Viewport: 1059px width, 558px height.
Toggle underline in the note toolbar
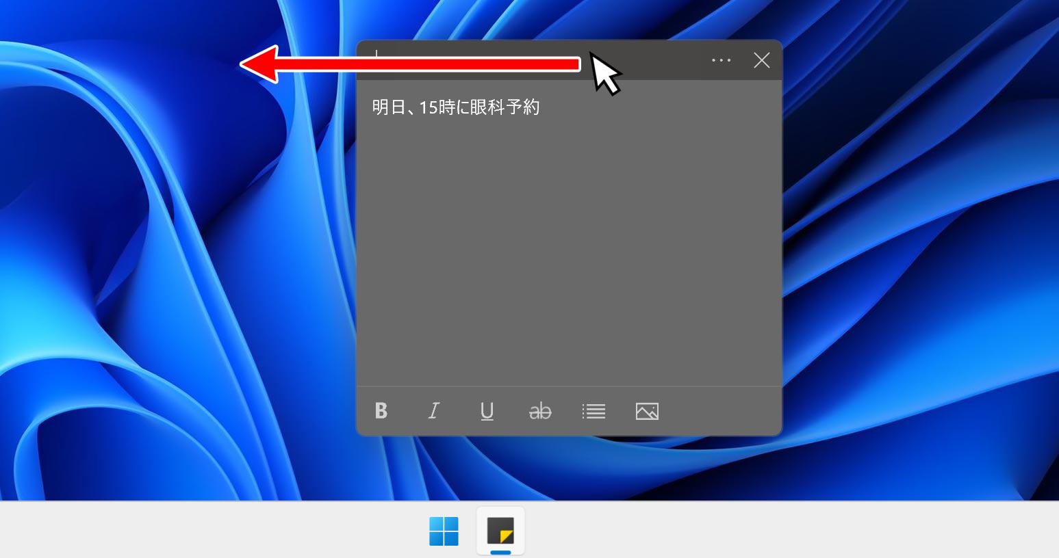point(487,411)
